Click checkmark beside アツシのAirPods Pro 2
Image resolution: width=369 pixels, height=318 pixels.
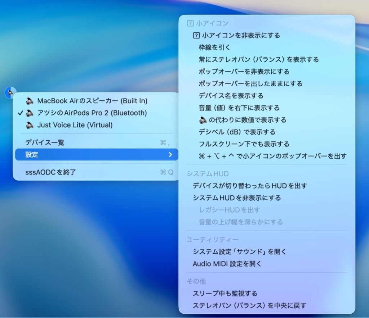20,113
